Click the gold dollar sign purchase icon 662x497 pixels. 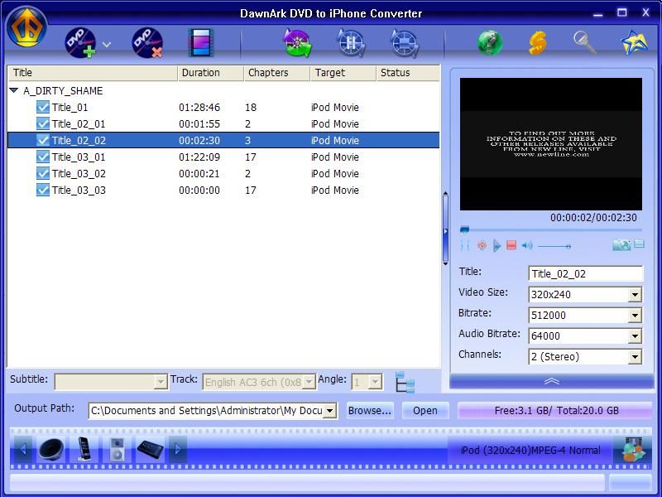point(538,43)
